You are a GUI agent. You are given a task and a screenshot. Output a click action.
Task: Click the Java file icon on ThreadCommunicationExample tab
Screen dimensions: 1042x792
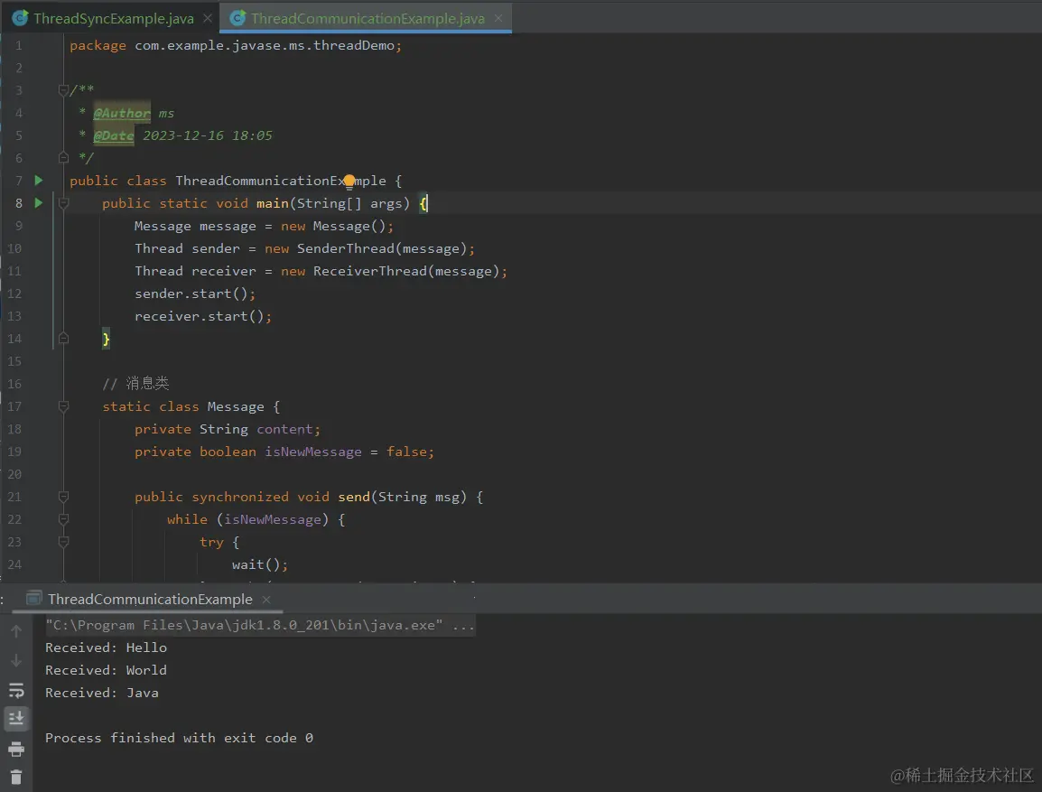coord(237,18)
